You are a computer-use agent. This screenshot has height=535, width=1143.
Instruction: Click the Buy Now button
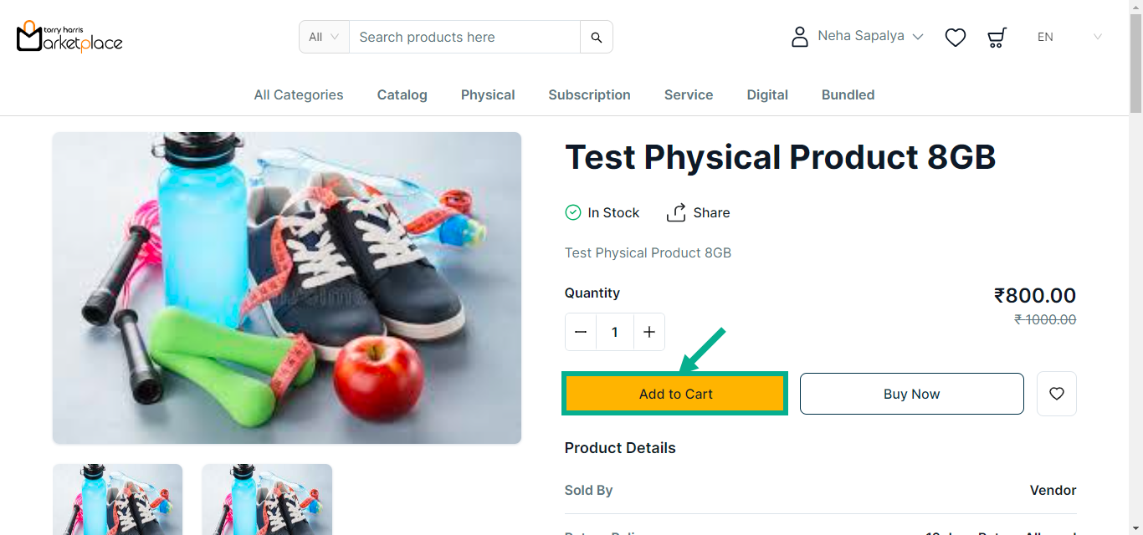[911, 394]
